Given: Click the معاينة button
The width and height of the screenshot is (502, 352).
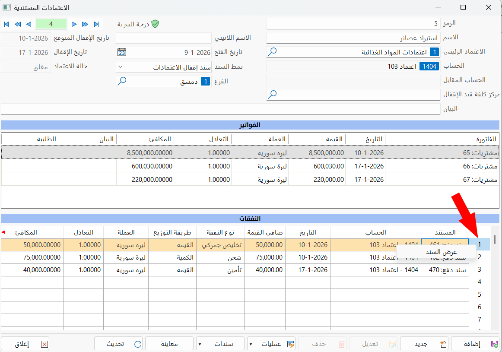Looking at the screenshot, I should [x=169, y=344].
